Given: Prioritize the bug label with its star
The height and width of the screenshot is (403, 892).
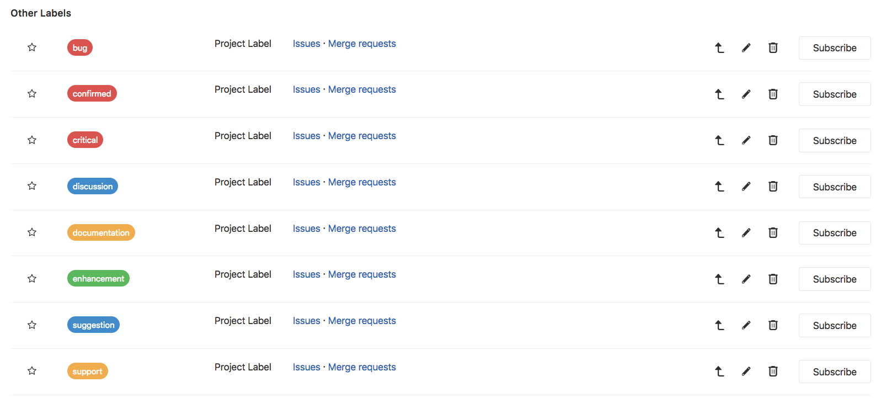Looking at the screenshot, I should pyautogui.click(x=31, y=47).
